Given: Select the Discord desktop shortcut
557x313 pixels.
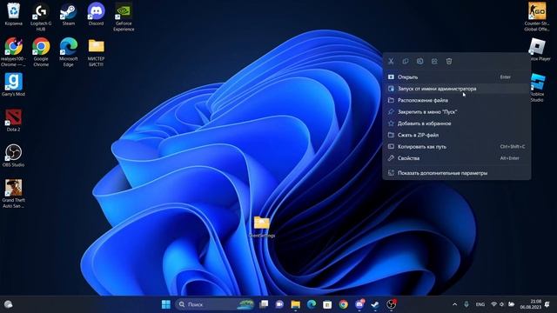Looking at the screenshot, I should (x=96, y=14).
